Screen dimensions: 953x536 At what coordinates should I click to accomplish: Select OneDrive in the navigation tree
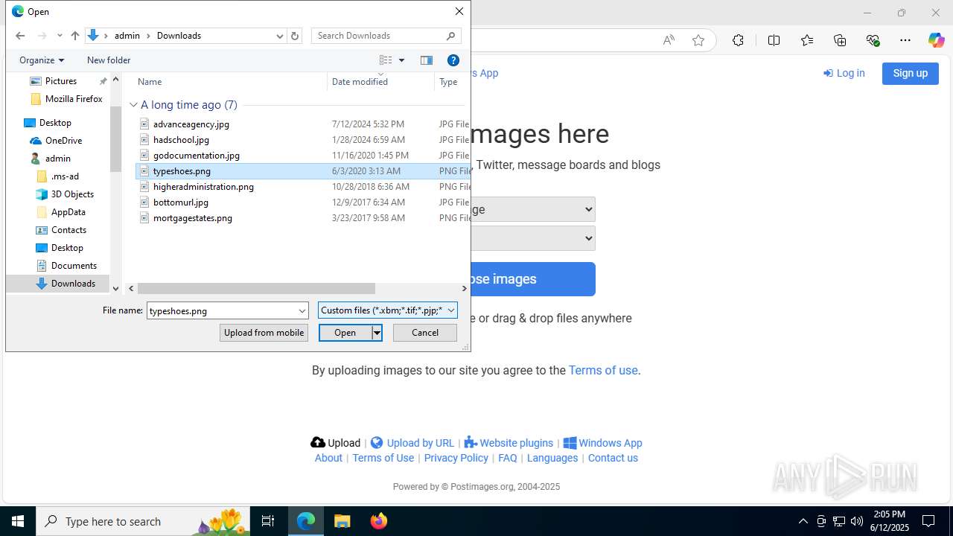pos(63,141)
